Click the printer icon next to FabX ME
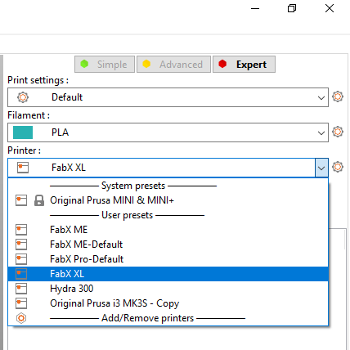The image size is (350, 350). [x=21, y=230]
